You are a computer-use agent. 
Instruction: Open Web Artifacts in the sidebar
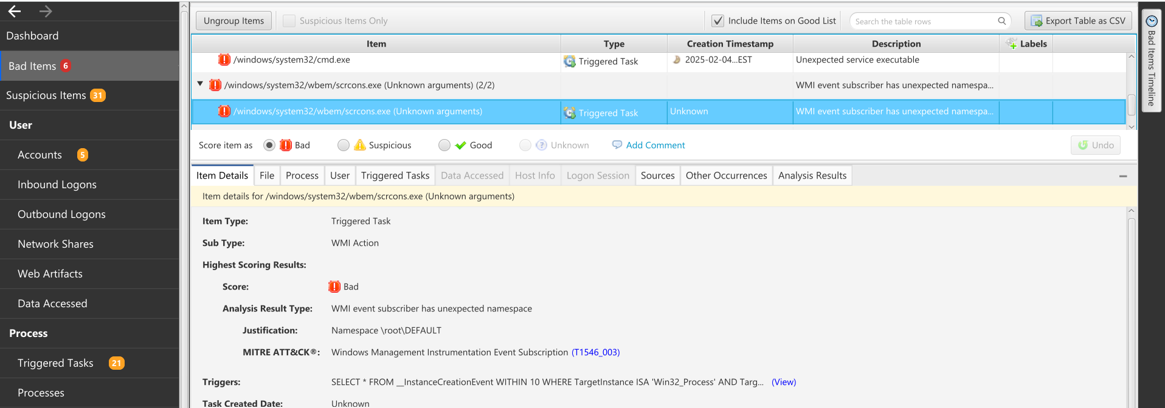tap(89, 274)
